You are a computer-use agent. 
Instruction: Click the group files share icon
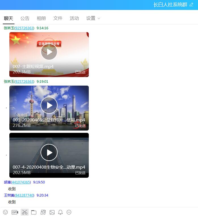coord(43,212)
